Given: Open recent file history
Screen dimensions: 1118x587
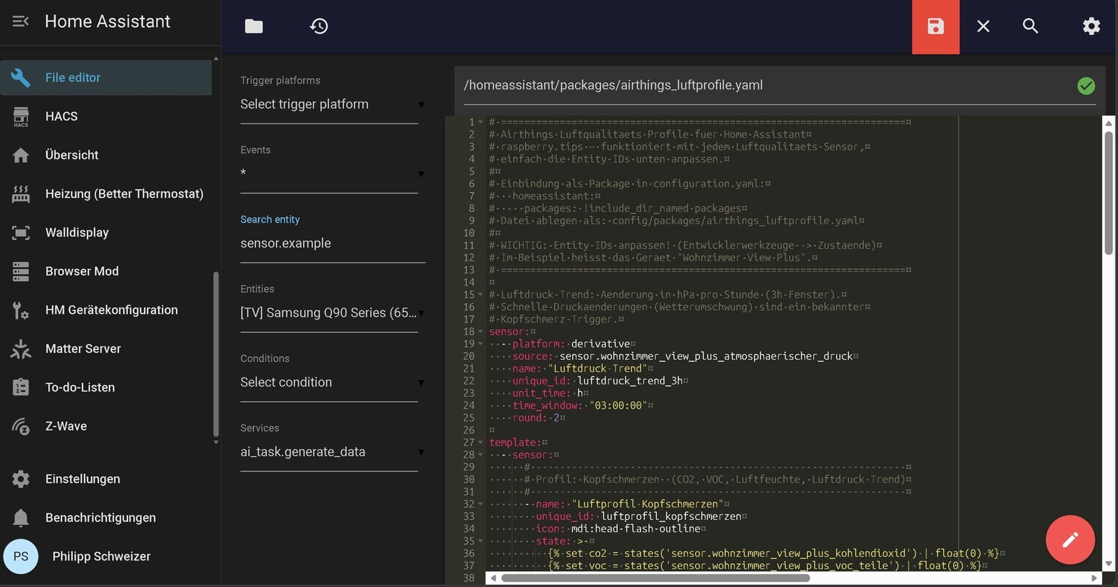Looking at the screenshot, I should 319,27.
